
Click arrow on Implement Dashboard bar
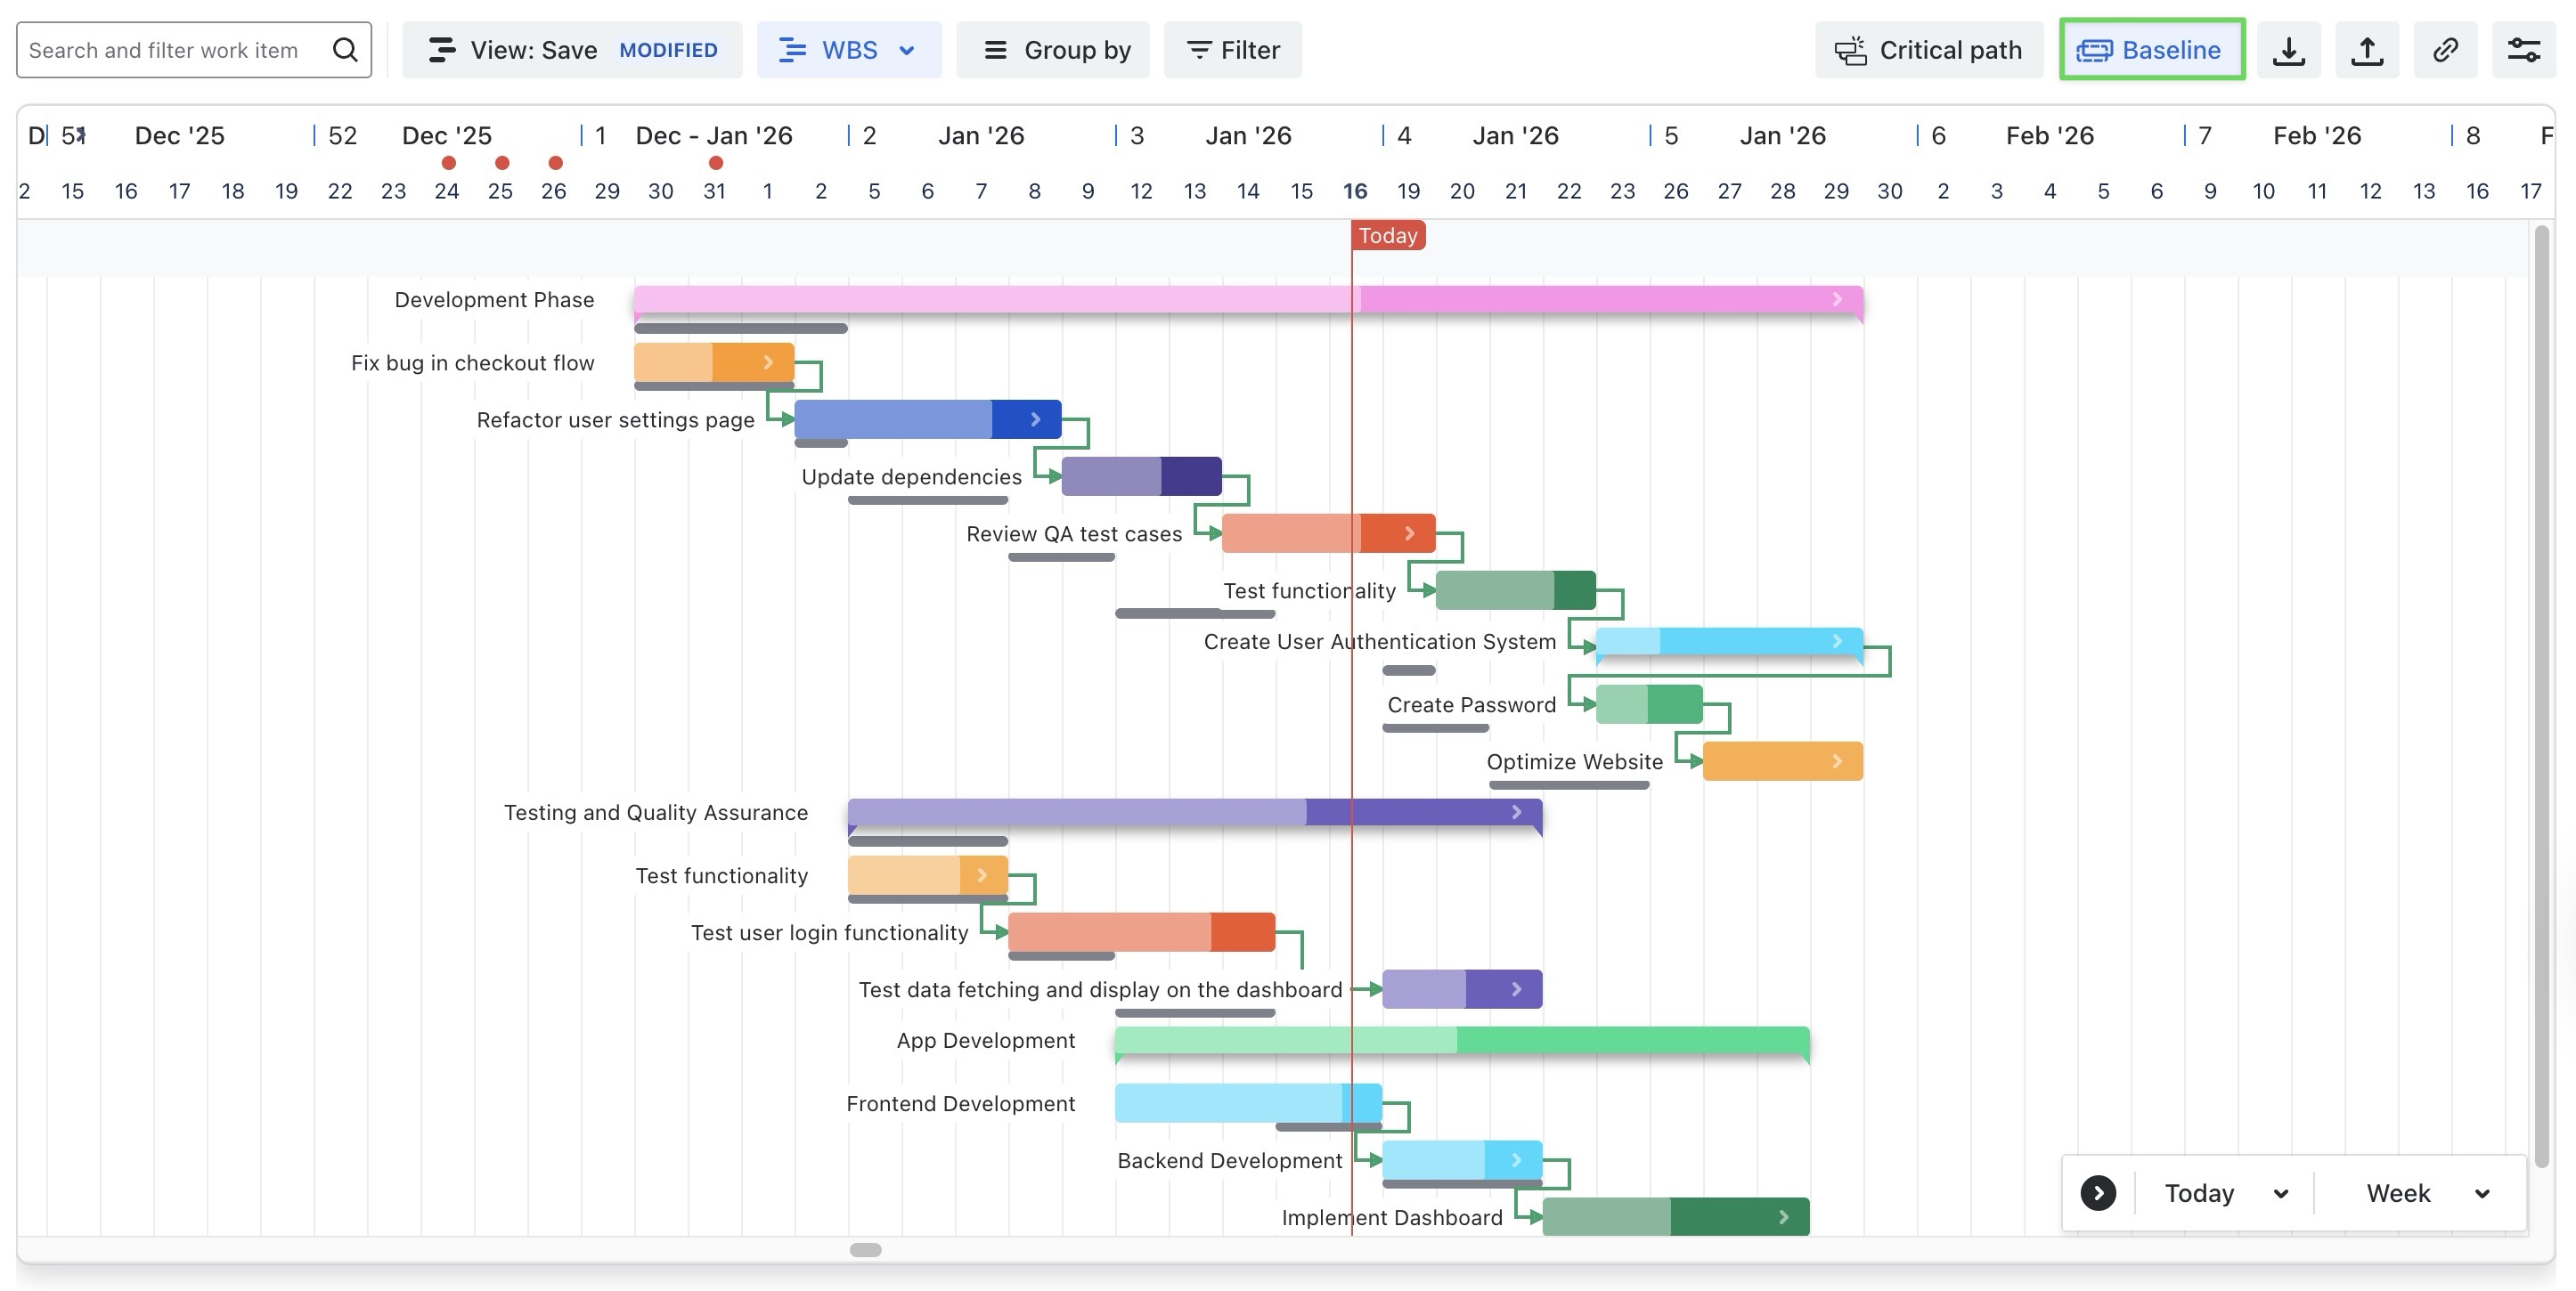pyautogui.click(x=1783, y=1217)
